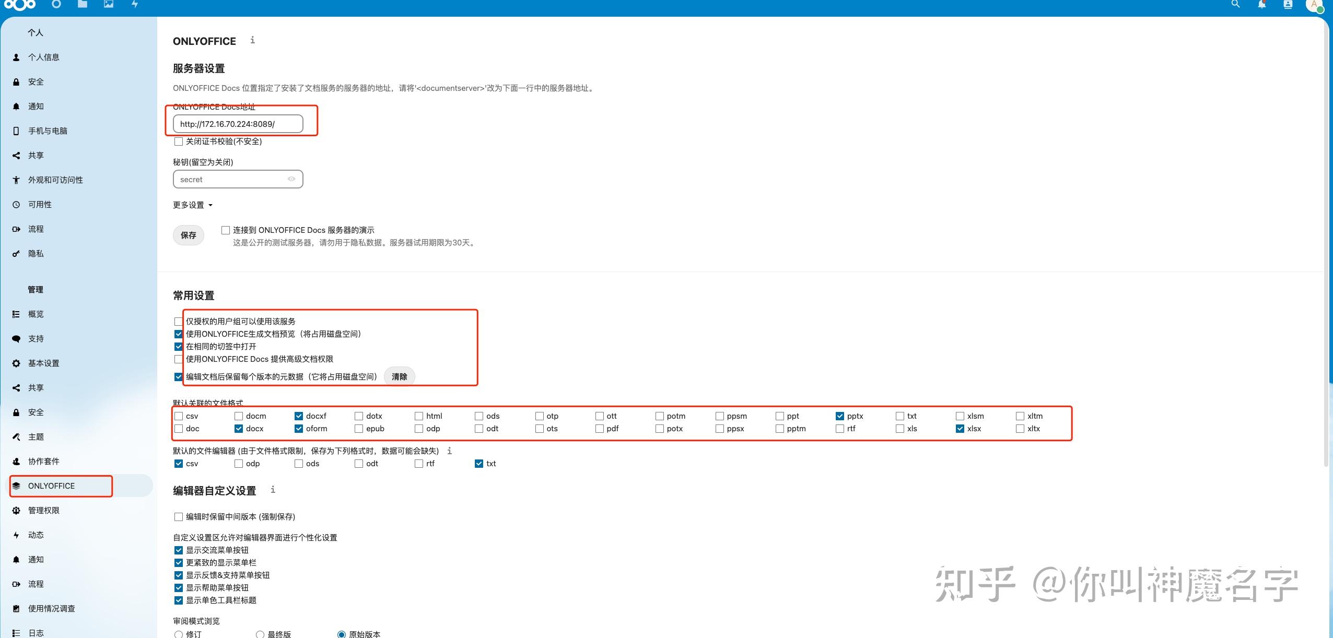The image size is (1333, 638).
Task: Select the 最终版 radio button
Action: click(260, 634)
